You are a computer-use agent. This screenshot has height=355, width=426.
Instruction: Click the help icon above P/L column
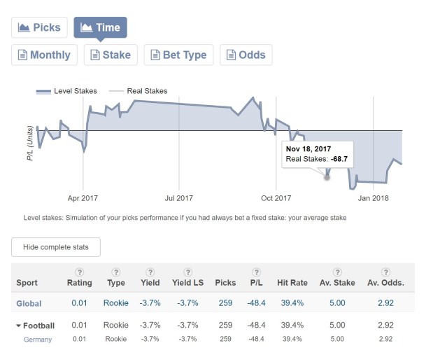(257, 272)
